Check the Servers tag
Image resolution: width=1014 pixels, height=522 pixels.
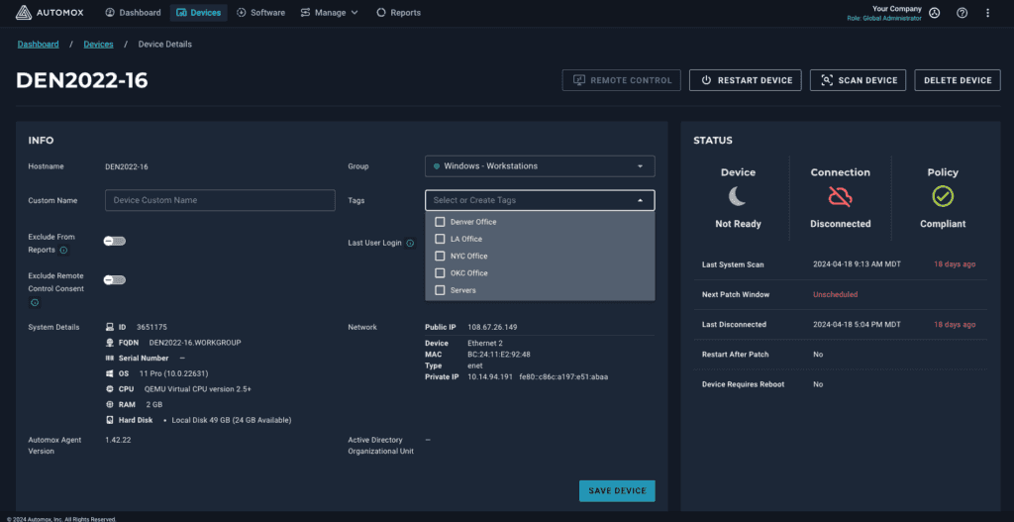pos(440,290)
